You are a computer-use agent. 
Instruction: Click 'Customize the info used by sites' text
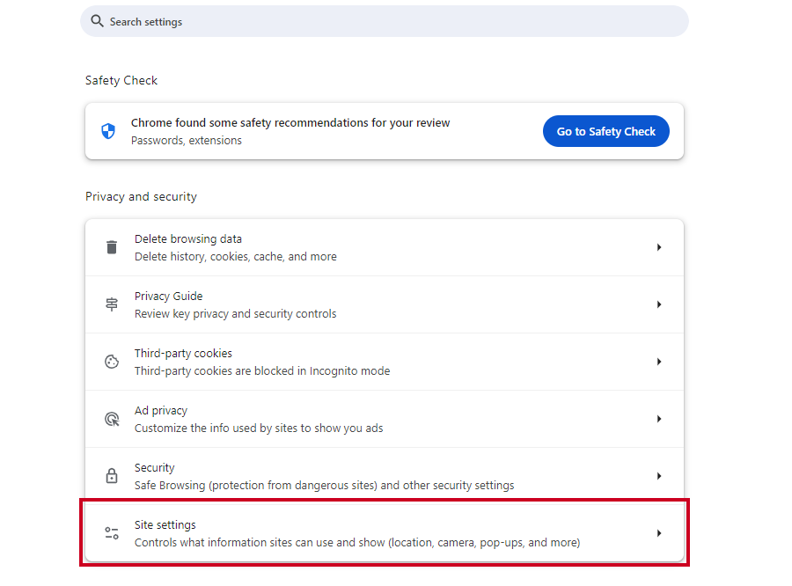pos(259,428)
